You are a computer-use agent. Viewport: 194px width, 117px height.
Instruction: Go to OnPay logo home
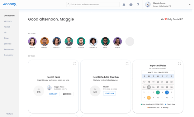click(x=10, y=4)
